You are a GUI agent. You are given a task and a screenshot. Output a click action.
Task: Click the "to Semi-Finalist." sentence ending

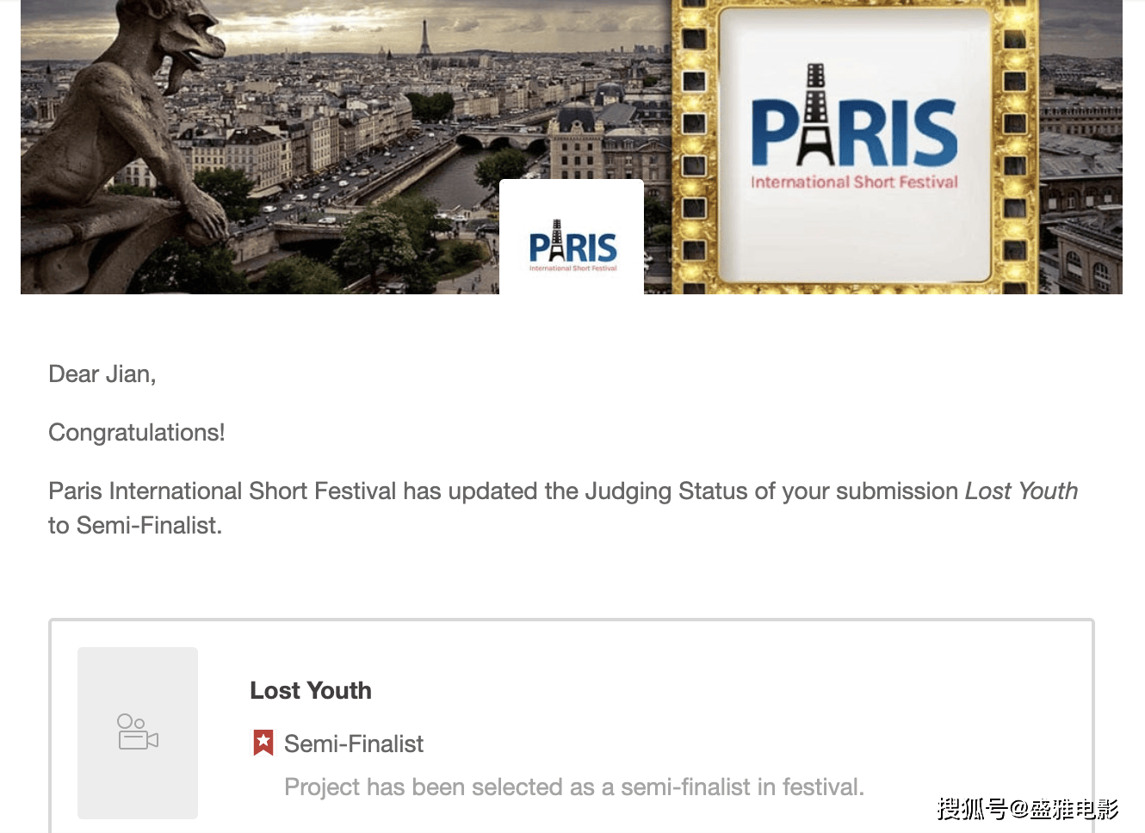click(135, 525)
